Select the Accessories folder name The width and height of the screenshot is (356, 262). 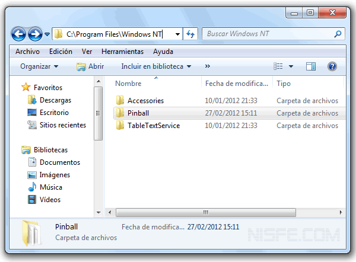[x=145, y=101]
